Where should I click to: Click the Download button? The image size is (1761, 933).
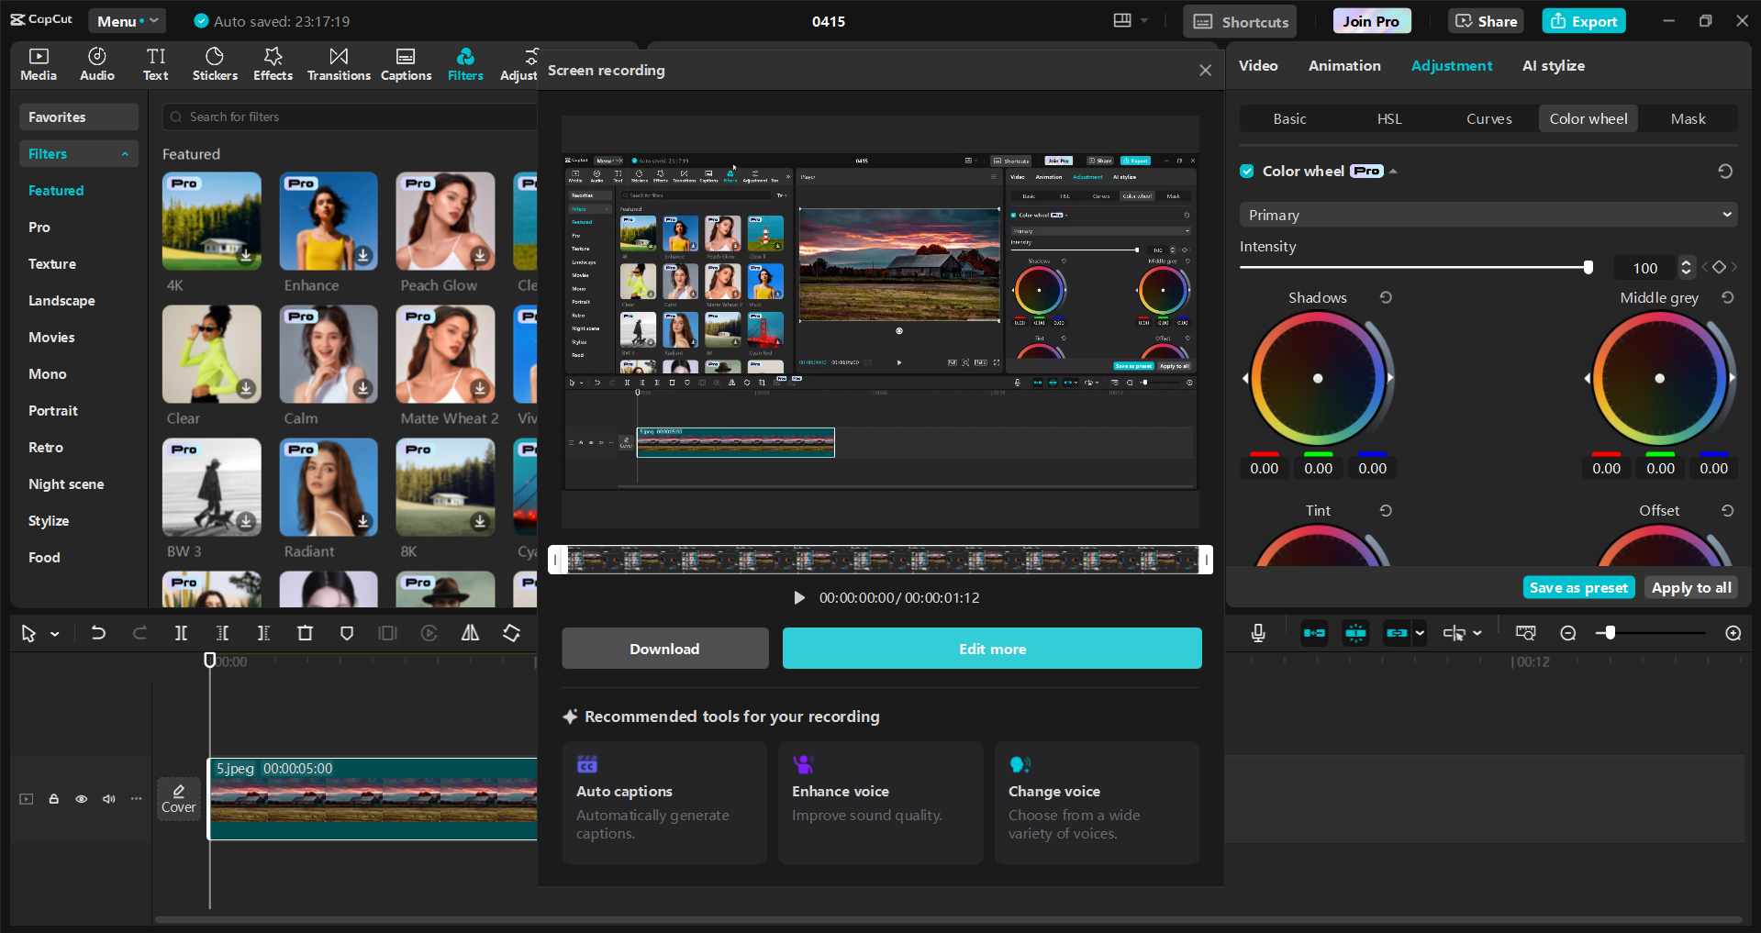coord(664,649)
